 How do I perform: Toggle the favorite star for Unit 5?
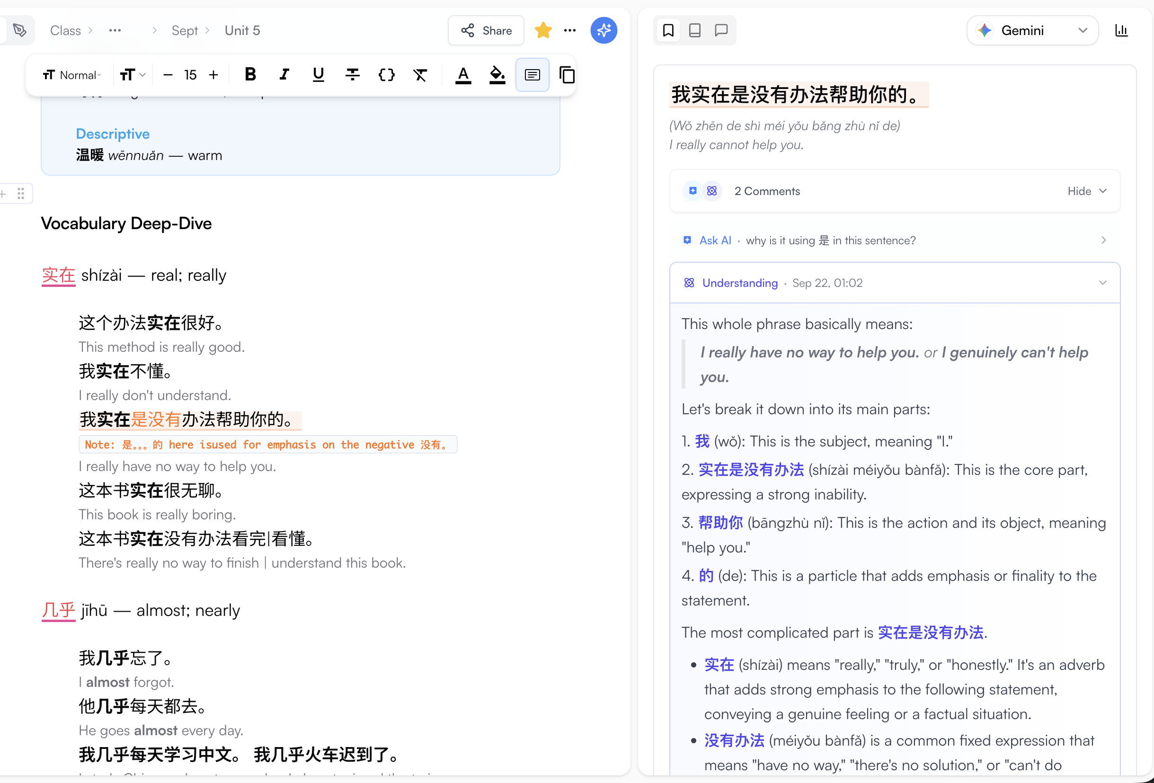(x=543, y=30)
